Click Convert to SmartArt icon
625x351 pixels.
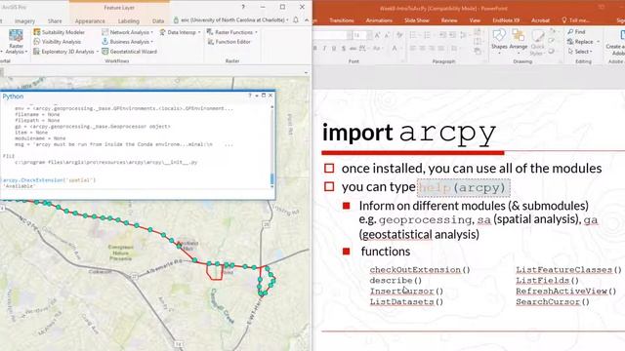point(478,51)
